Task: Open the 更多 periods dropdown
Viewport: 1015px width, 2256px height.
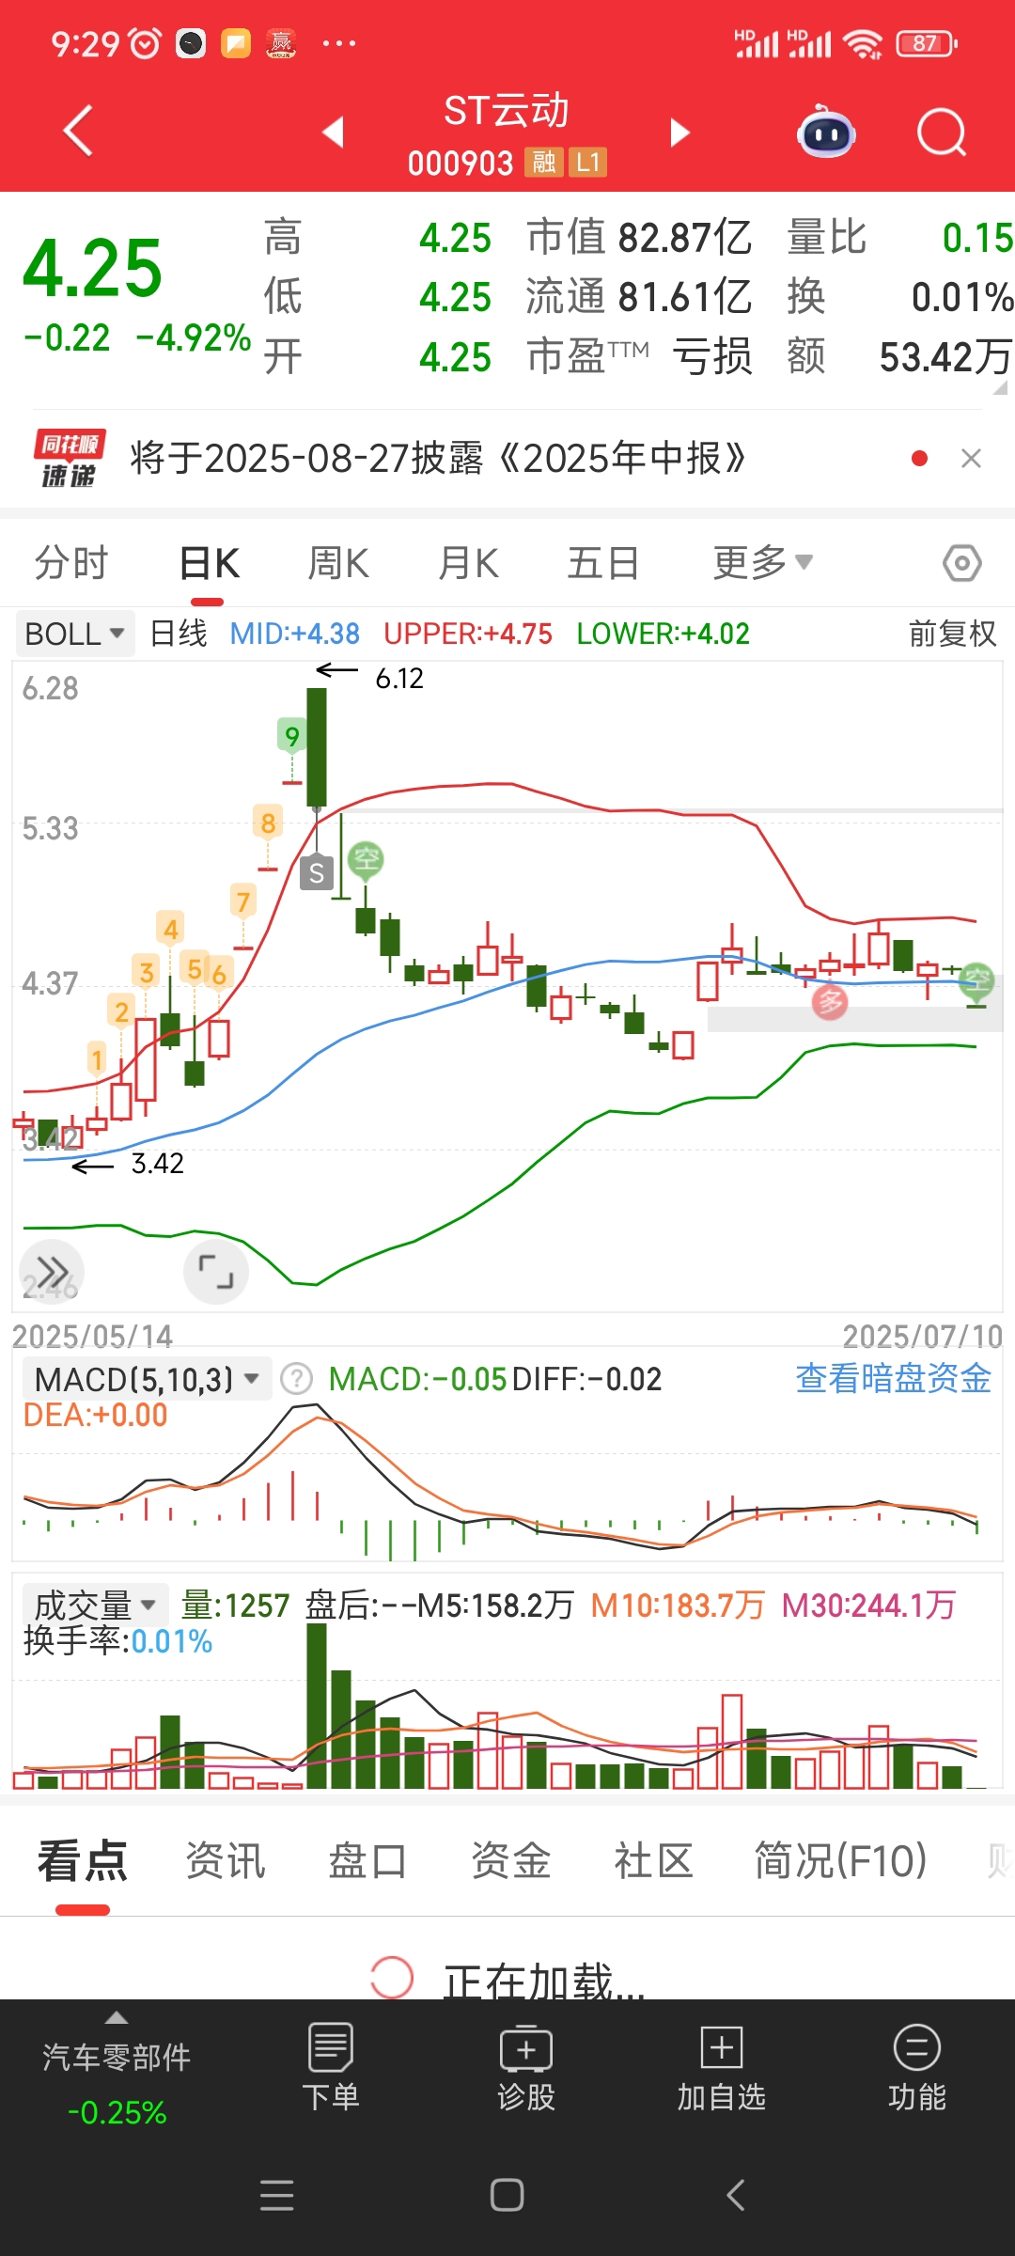Action: tap(762, 563)
